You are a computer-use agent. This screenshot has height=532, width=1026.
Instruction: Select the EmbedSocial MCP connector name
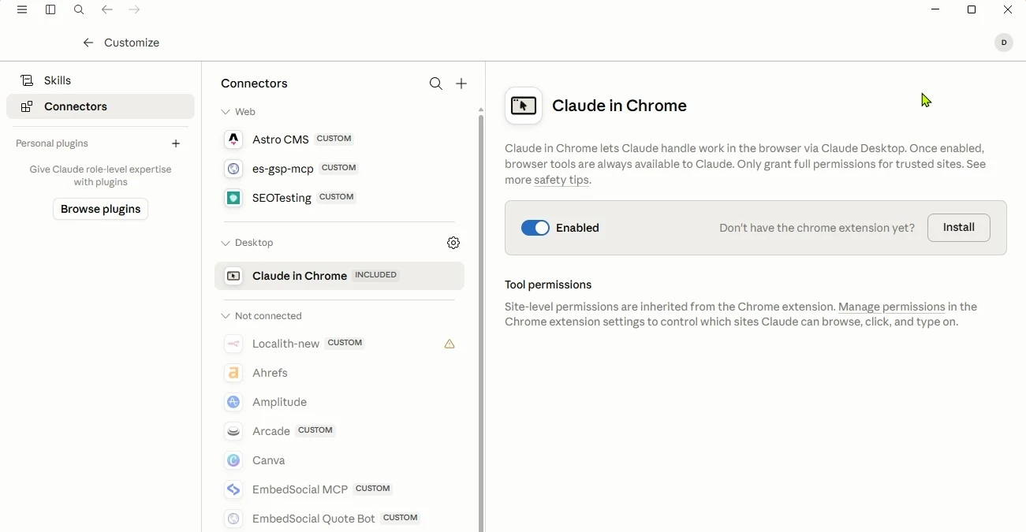pyautogui.click(x=300, y=490)
